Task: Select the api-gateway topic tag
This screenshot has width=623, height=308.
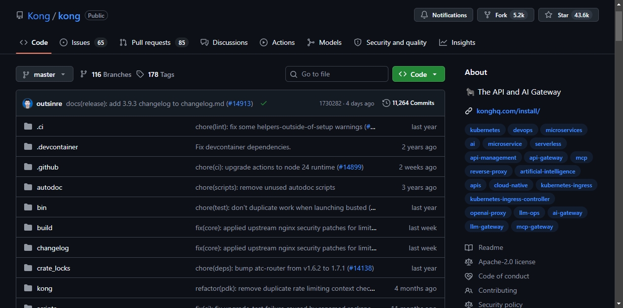Action: (546, 158)
